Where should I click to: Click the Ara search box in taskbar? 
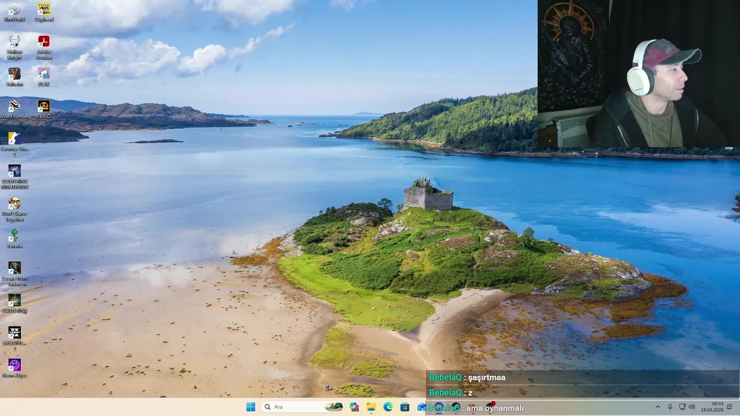(302, 407)
